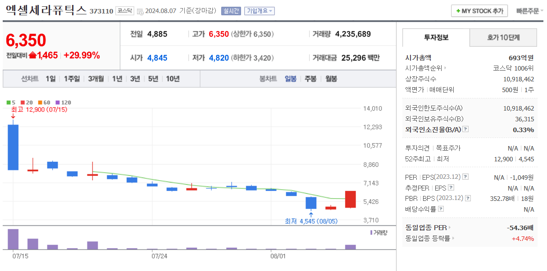Select the 3년 line chart period
This screenshot has height=271, width=547.
(135, 79)
